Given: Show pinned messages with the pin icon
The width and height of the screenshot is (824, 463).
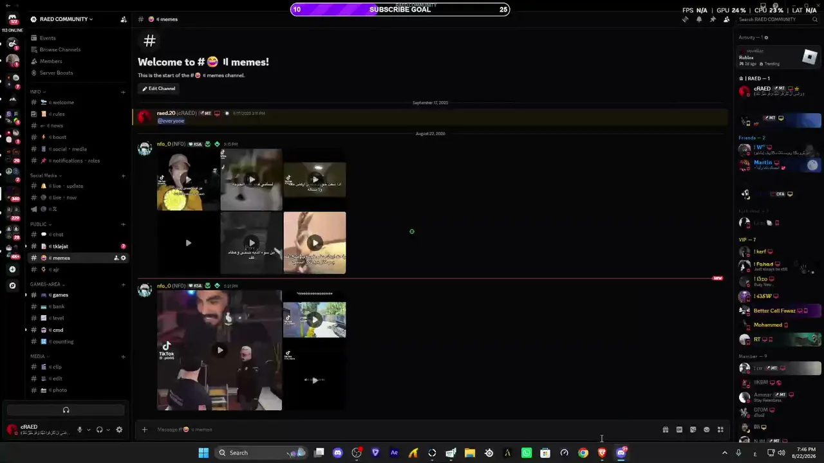Looking at the screenshot, I should point(713,19).
